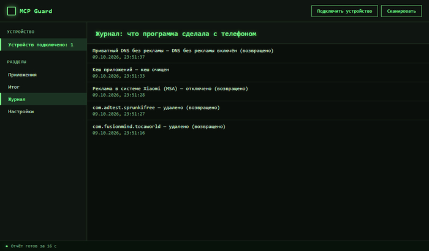Click the 23:51:37 timestamp
This screenshot has height=251, width=429.
tap(134, 57)
